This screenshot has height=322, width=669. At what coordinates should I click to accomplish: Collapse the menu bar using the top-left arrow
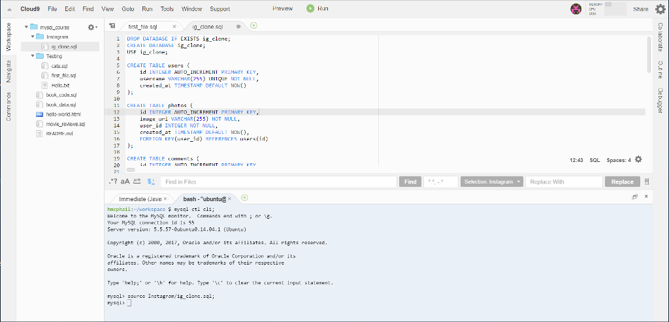9,9
